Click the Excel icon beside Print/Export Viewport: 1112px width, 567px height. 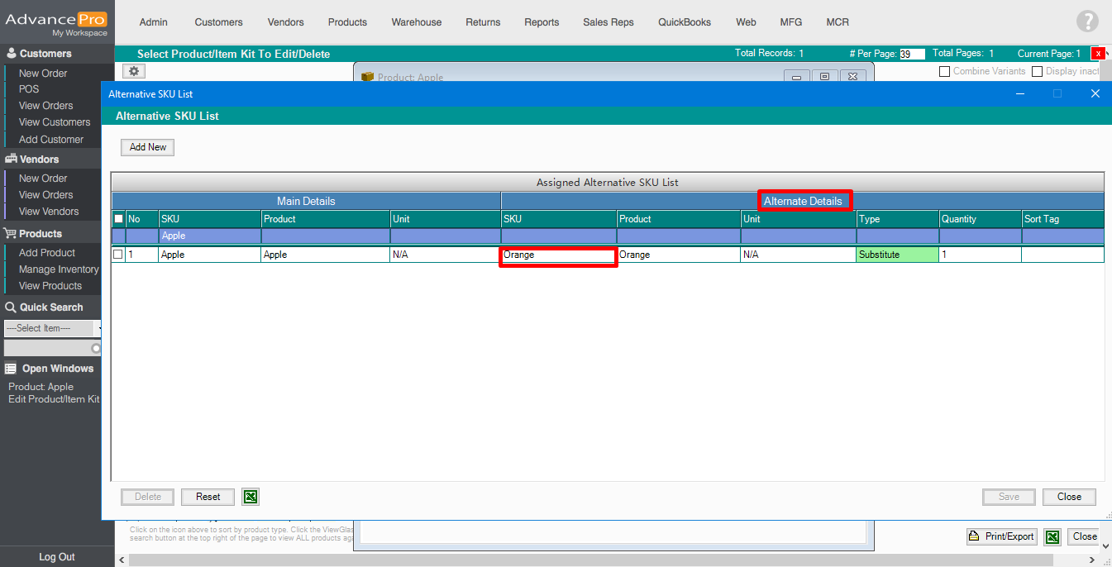(x=1052, y=536)
